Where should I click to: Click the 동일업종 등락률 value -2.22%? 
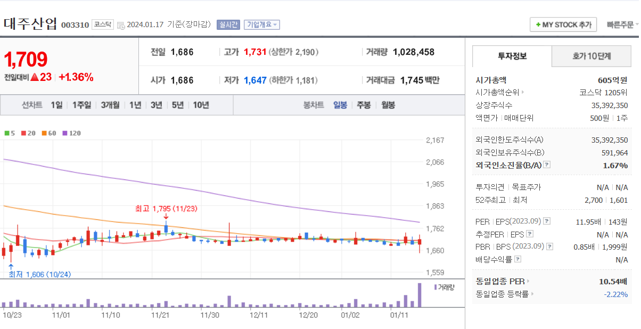coord(615,294)
